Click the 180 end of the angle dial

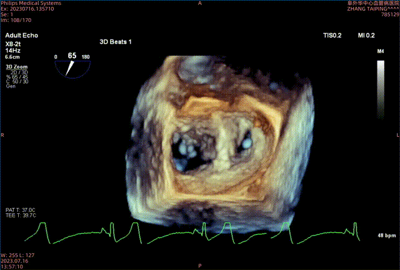(x=86, y=57)
